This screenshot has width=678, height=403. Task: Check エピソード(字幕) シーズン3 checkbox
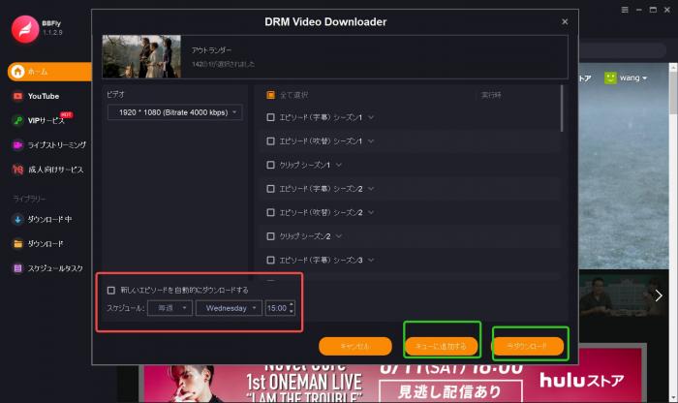(x=270, y=260)
